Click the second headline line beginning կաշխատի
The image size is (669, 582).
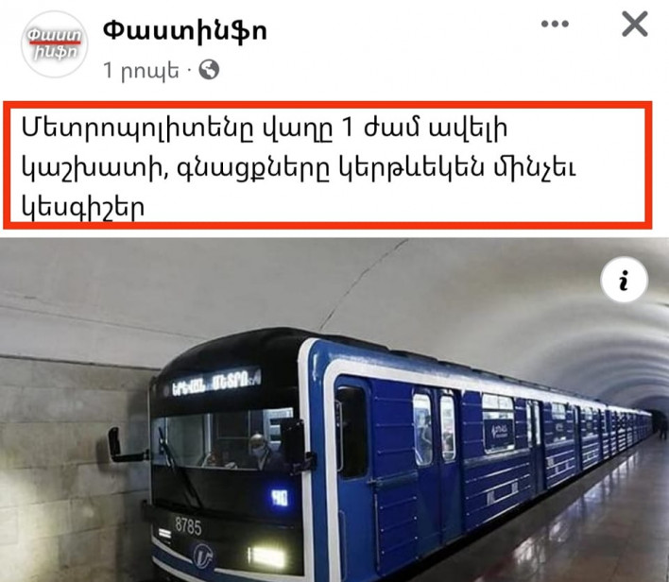pyautogui.click(x=299, y=167)
